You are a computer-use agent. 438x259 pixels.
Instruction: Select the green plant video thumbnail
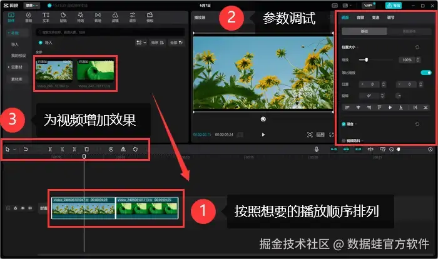coord(96,71)
